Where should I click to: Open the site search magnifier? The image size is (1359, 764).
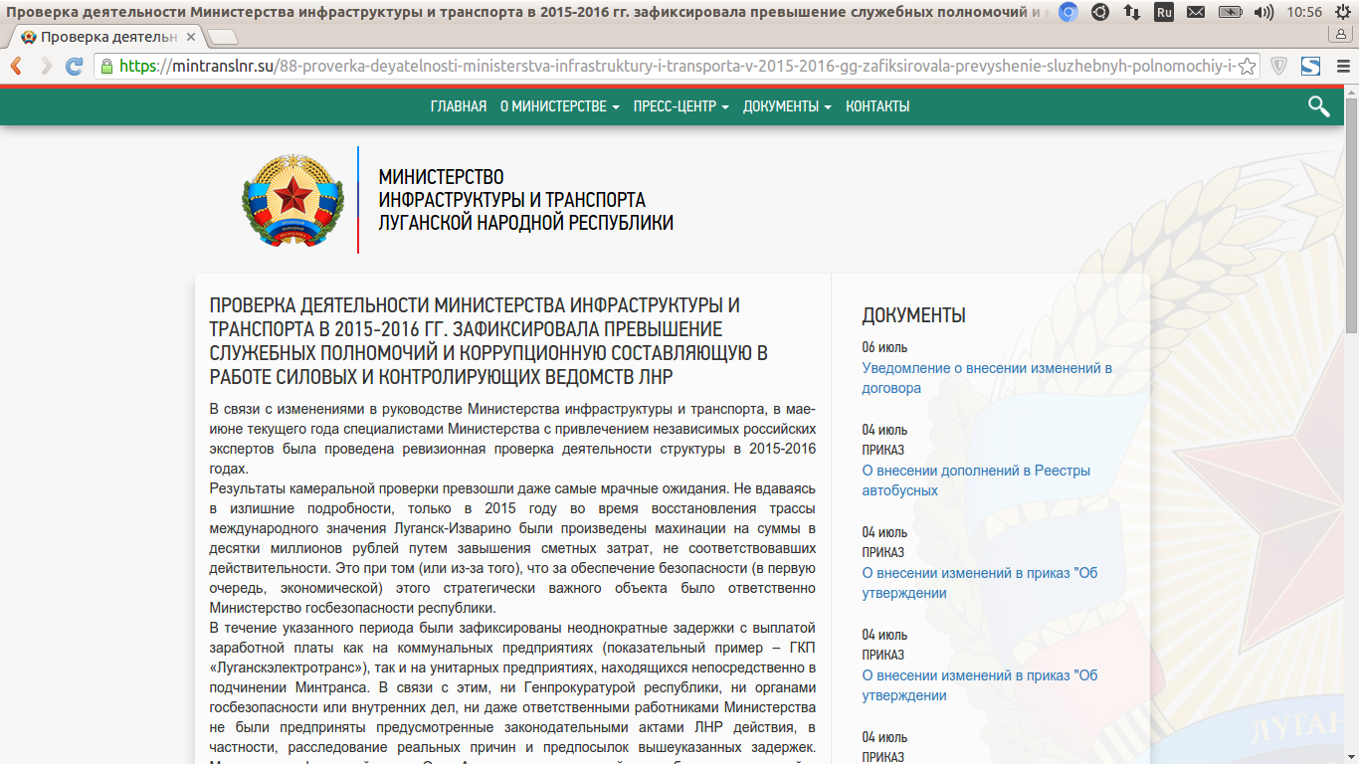(1319, 104)
